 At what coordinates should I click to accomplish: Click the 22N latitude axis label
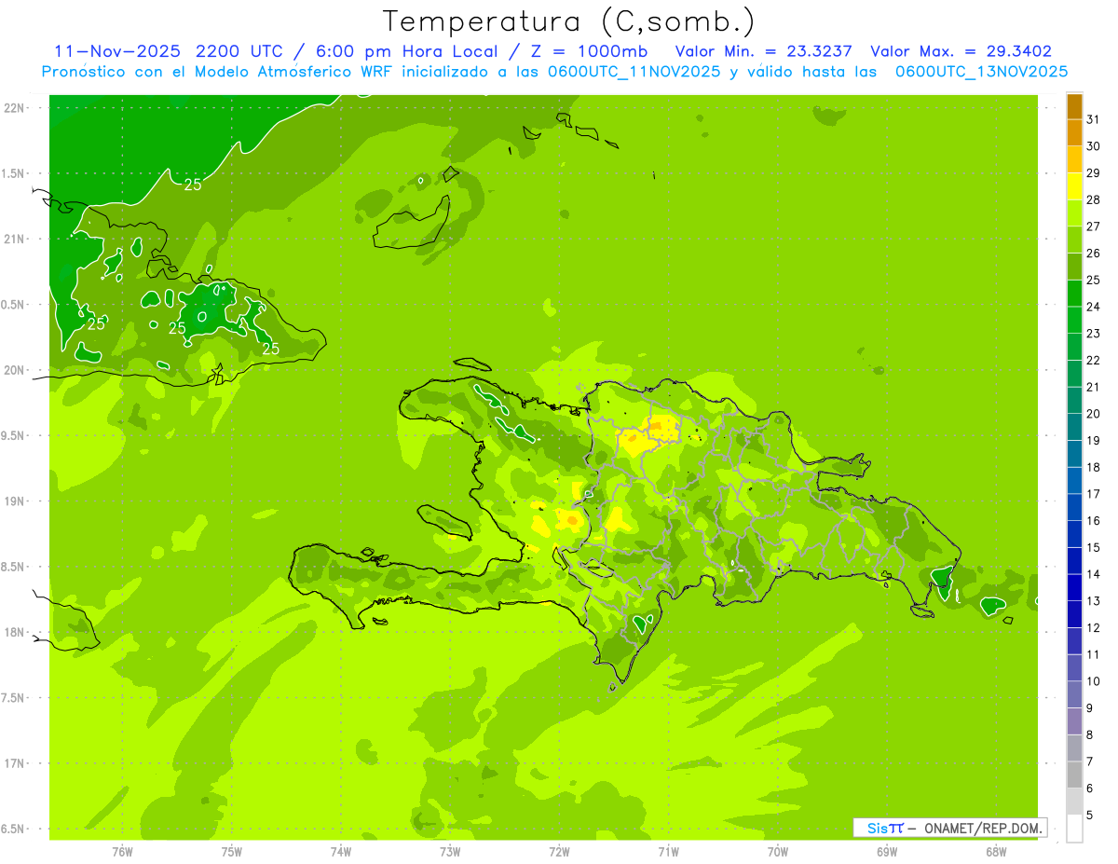(x=16, y=108)
